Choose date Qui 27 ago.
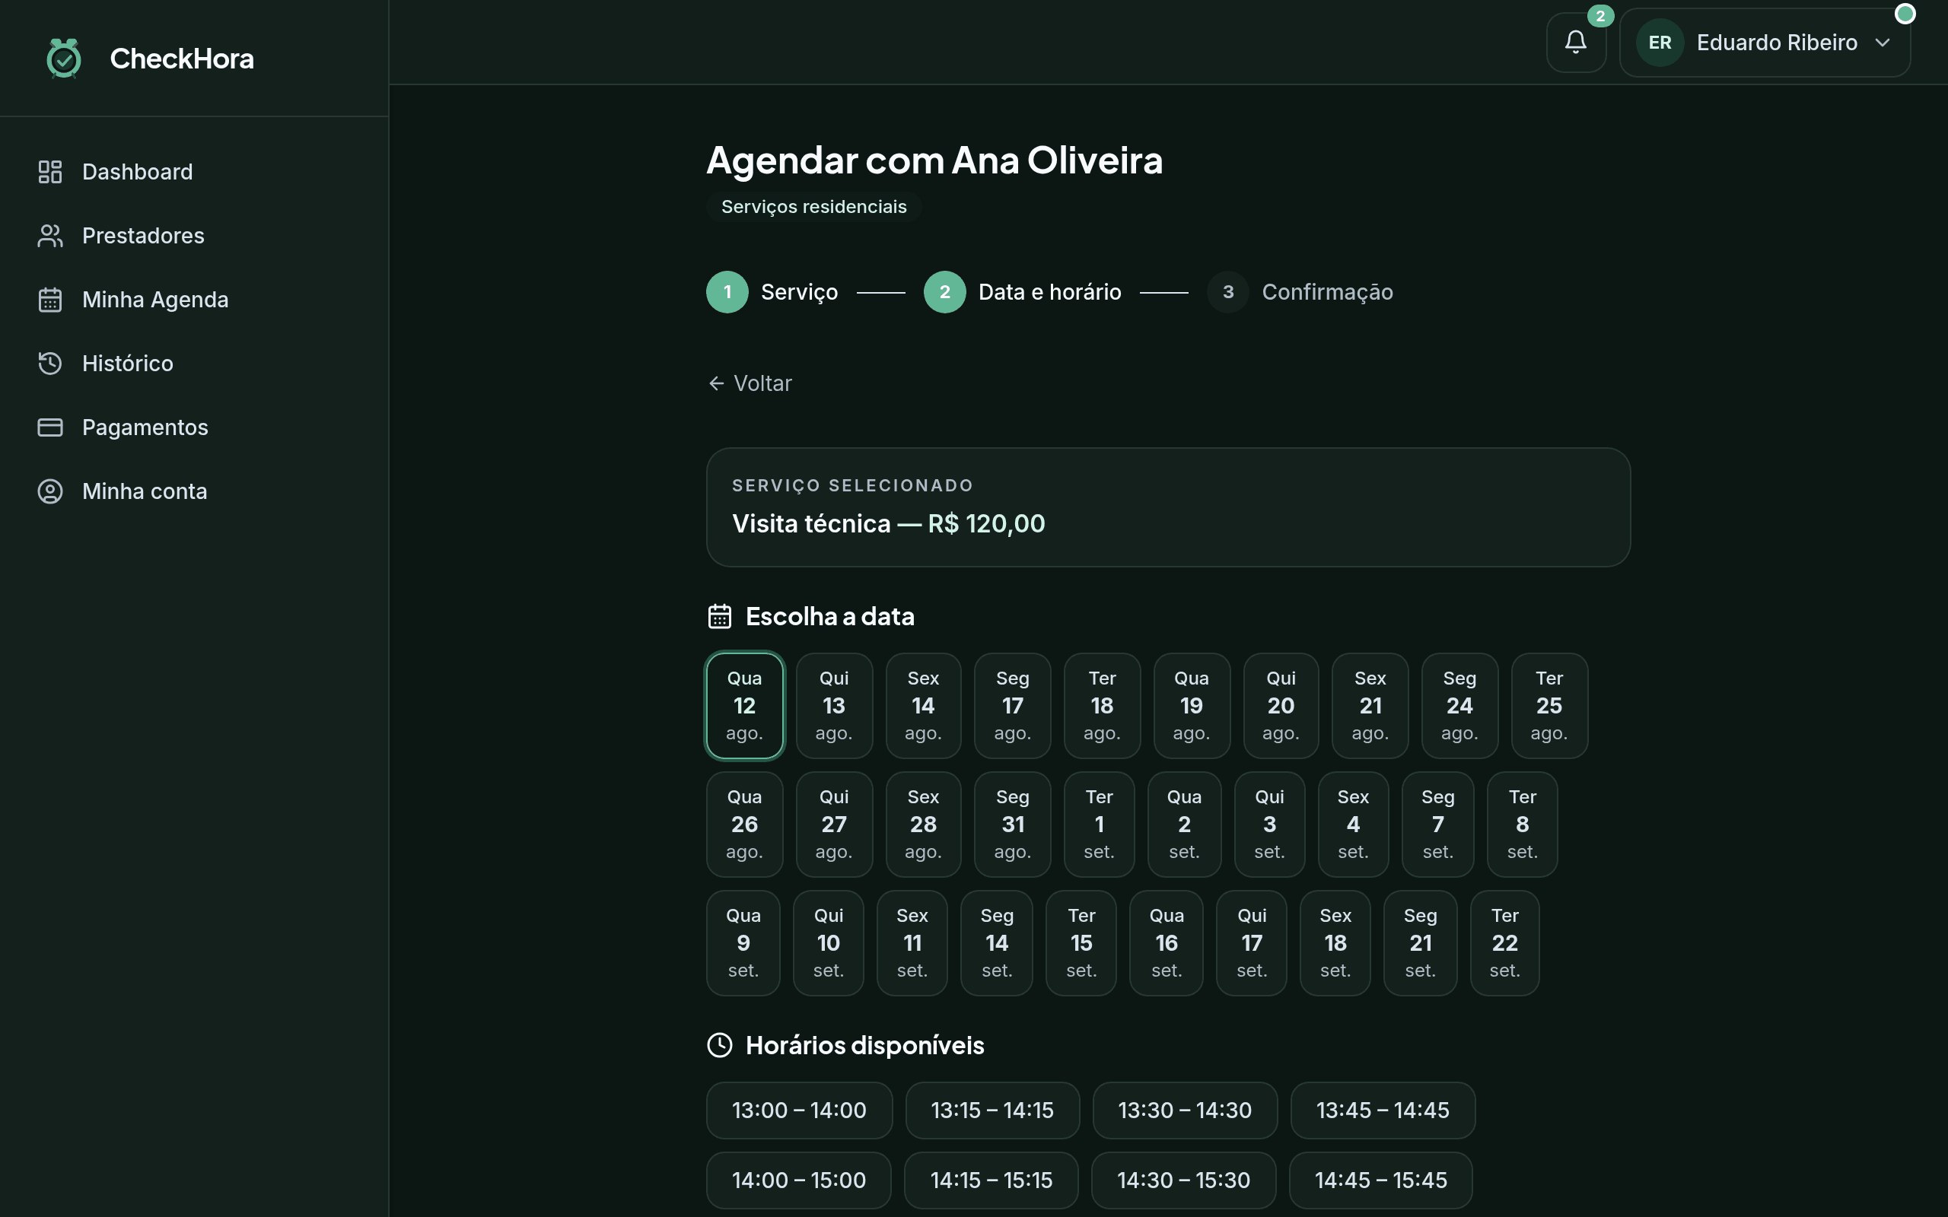 click(x=834, y=825)
